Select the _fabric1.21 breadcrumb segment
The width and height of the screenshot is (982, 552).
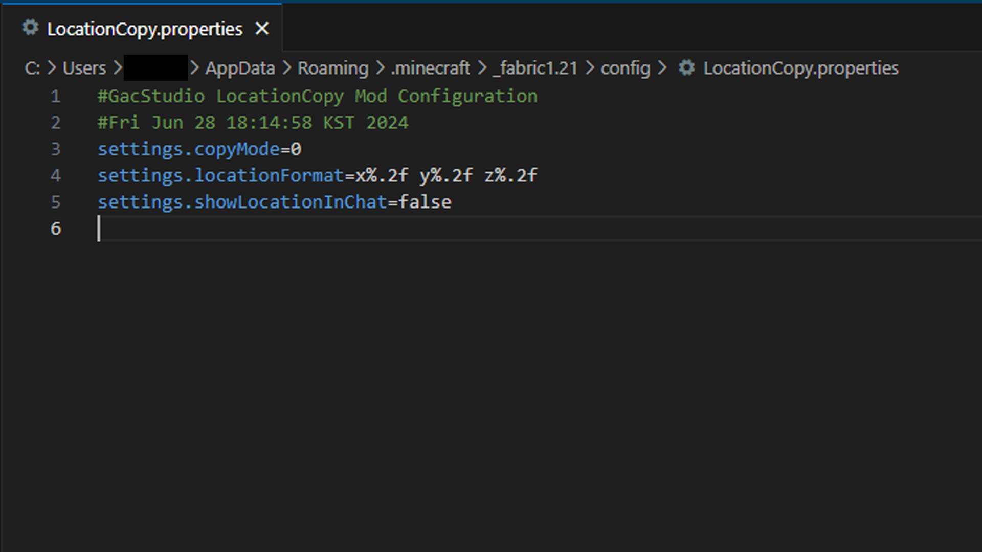point(535,68)
